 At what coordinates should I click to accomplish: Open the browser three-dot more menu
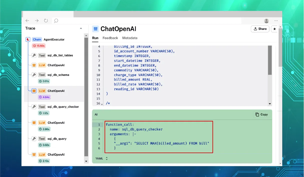coord(276,21)
